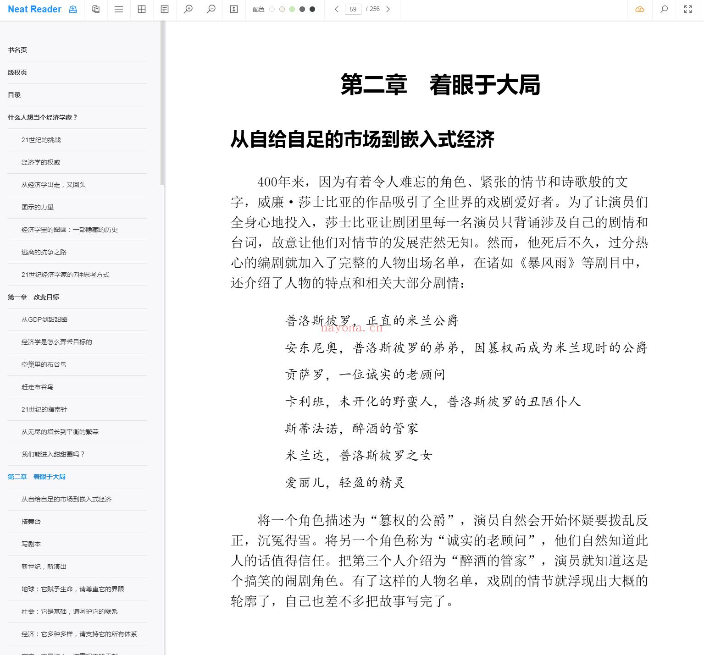Screen dimensions: 704x655
Task: Open 空巢里的布谷鸟 section
Action: coord(44,364)
